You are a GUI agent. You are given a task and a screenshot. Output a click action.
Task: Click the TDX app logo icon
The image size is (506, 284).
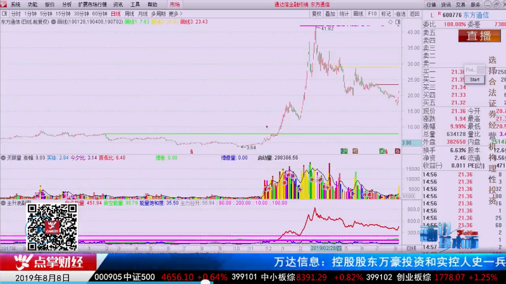(x=4, y=4)
